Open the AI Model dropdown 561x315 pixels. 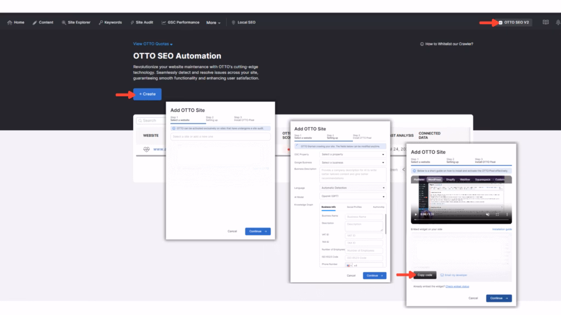pyautogui.click(x=353, y=196)
